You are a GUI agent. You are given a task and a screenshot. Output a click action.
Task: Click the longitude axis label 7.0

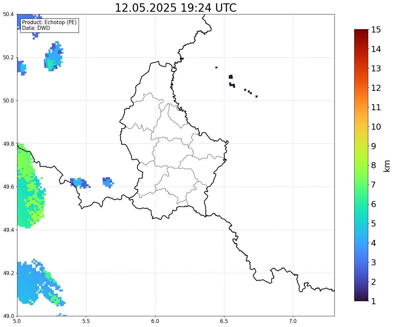point(293,321)
